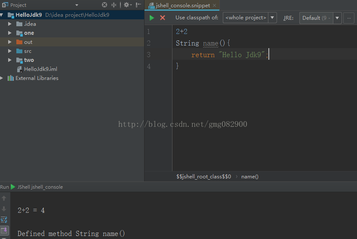Select the out folder row
This screenshot has width=357, height=239.
point(72,42)
